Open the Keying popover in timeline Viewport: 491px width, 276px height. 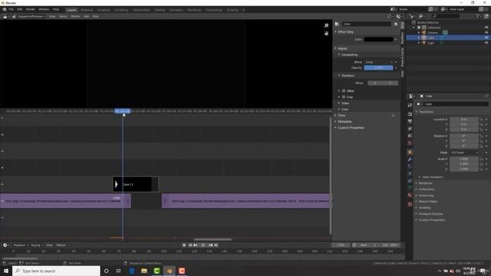(x=37, y=245)
